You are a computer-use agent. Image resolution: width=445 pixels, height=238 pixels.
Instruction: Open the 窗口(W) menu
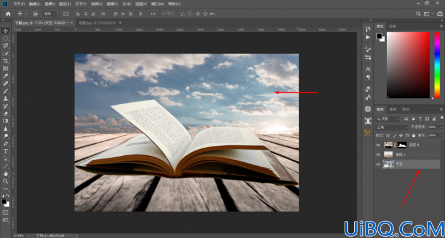(x=158, y=4)
